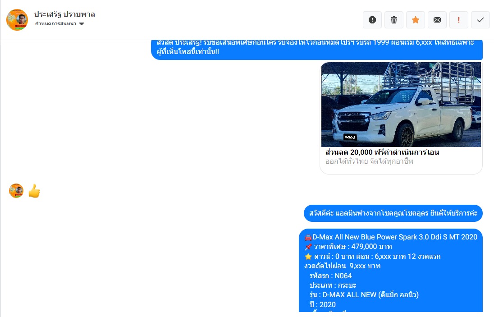Click the ราคาพิเศษ : 479,000 บาท line
Image resolution: width=494 pixels, height=317 pixels.
(x=348, y=246)
